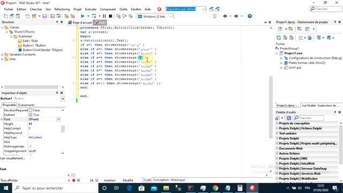The image size is (343, 193).
Task: Switch to the Conception tab
Action: [161, 180]
